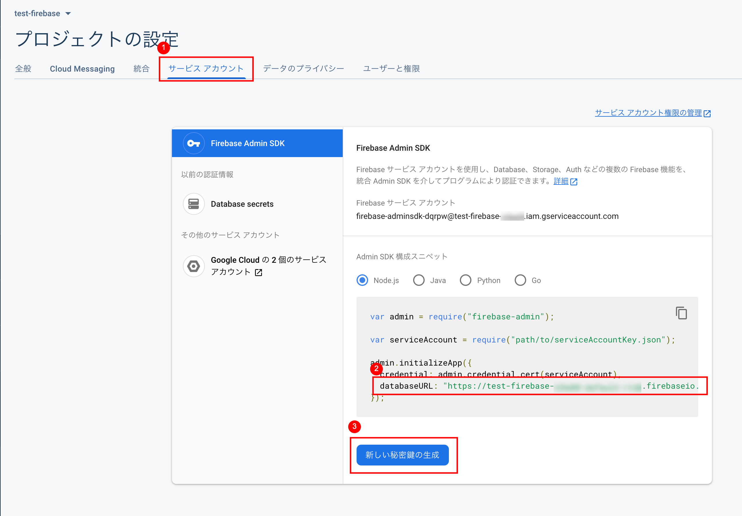This screenshot has width=742, height=516.
Task: Click the Database secrets server icon
Action: pos(194,204)
